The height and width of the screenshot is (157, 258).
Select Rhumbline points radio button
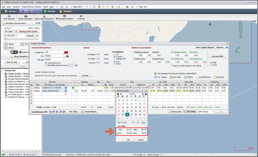(x=46, y=65)
